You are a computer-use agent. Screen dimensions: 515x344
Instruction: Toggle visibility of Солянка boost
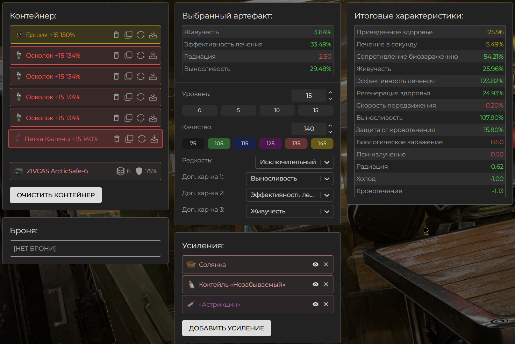[315, 264]
